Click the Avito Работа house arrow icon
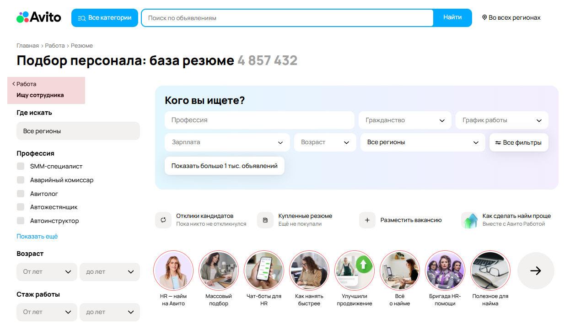This screenshot has width=575, height=325. 469,220
